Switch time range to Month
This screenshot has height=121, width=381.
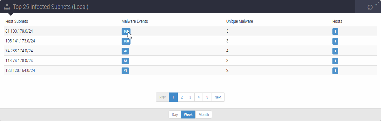204,115
